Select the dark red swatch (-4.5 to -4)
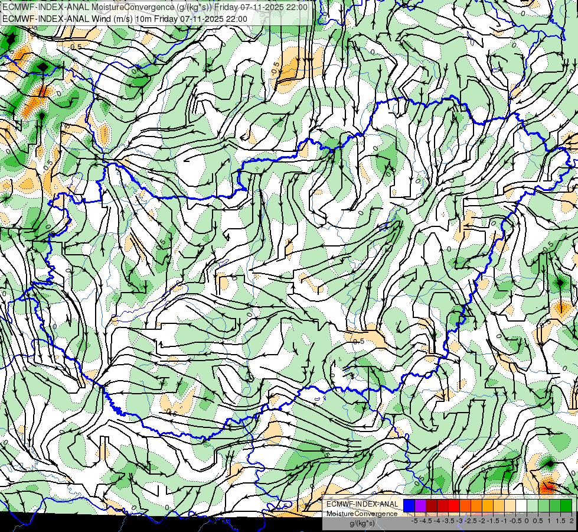 tap(432, 506)
